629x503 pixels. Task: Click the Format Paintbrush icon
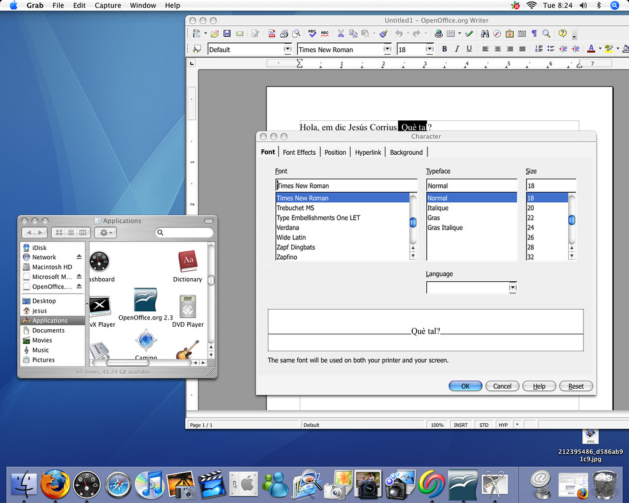pyautogui.click(x=383, y=34)
